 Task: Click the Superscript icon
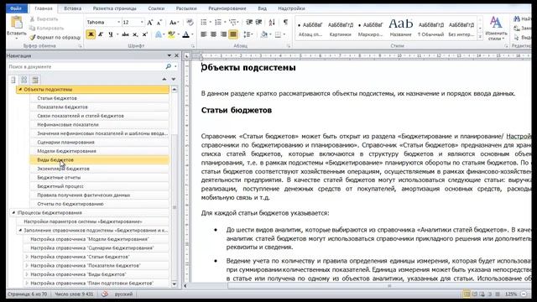click(x=145, y=34)
